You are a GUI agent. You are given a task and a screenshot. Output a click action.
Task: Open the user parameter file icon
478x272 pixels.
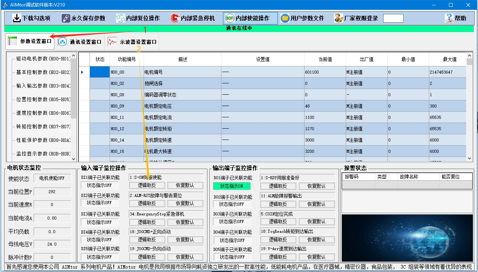pyautogui.click(x=285, y=18)
